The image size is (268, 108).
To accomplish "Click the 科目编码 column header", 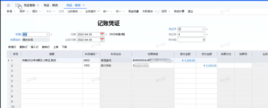I will click(91, 54).
